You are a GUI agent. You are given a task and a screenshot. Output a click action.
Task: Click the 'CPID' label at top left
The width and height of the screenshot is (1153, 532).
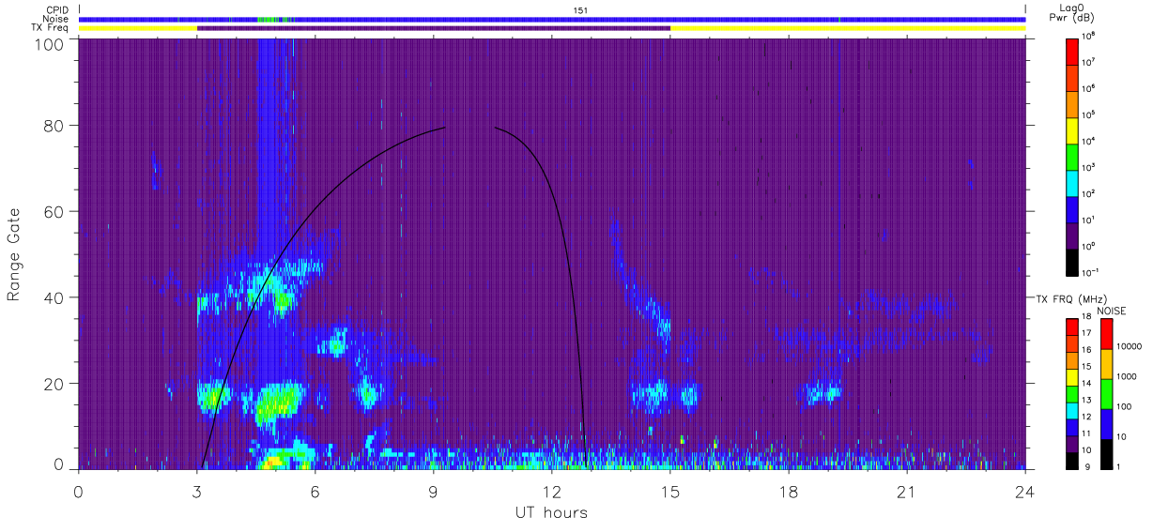(57, 9)
